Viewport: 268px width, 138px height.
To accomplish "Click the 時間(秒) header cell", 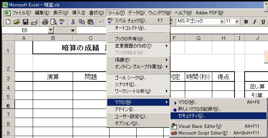I will pyautogui.click(x=198, y=77).
